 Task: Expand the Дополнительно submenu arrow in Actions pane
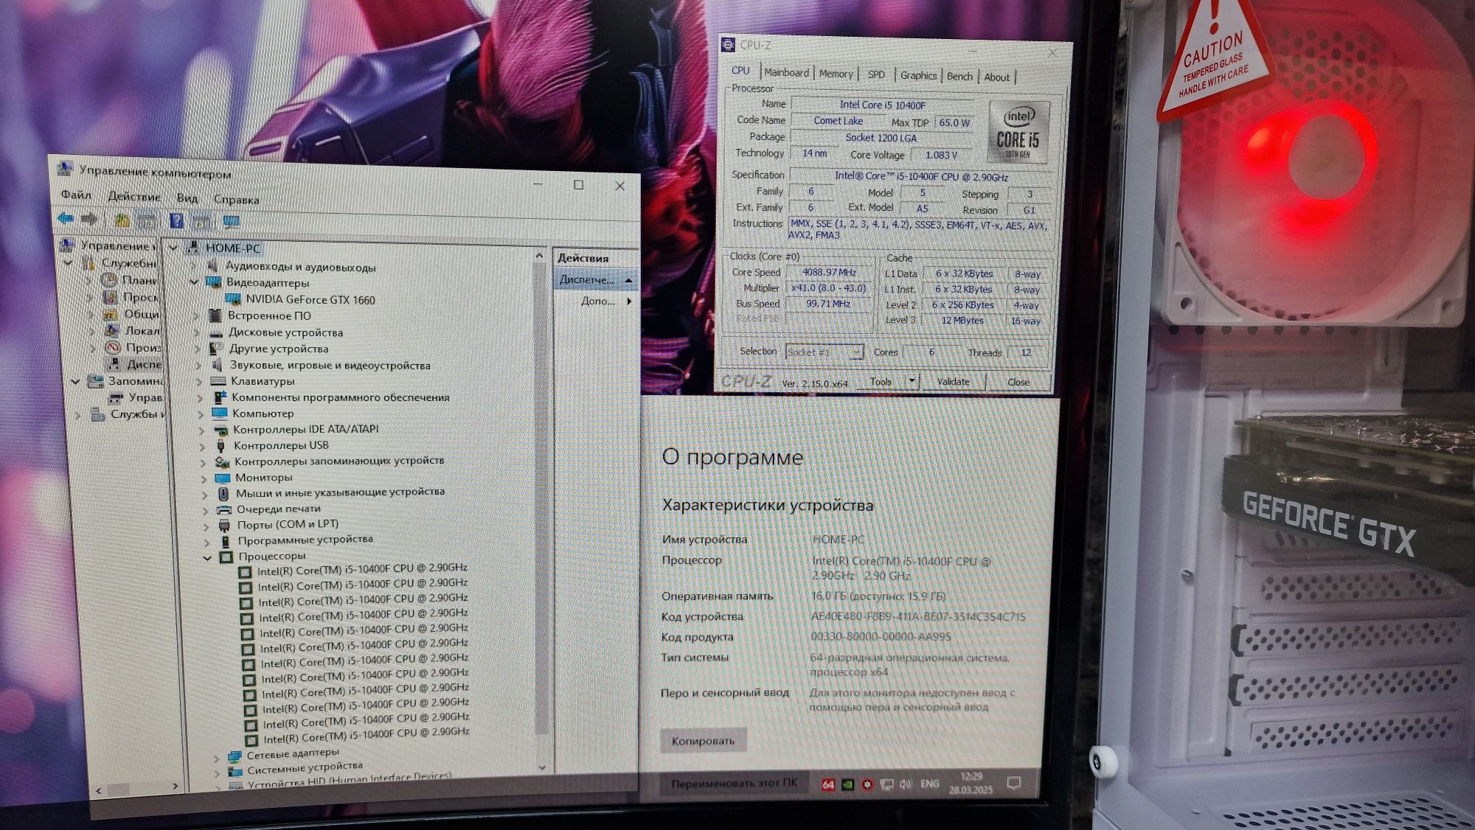pos(629,301)
